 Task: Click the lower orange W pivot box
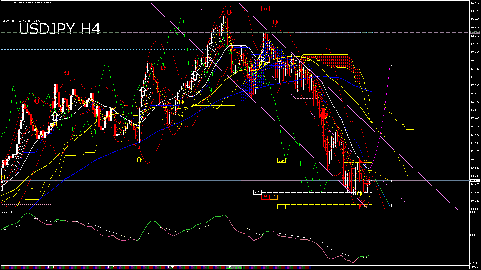[x=366, y=206]
